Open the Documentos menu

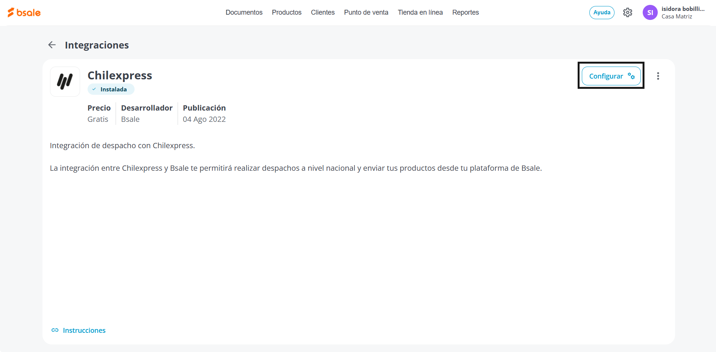click(x=244, y=12)
